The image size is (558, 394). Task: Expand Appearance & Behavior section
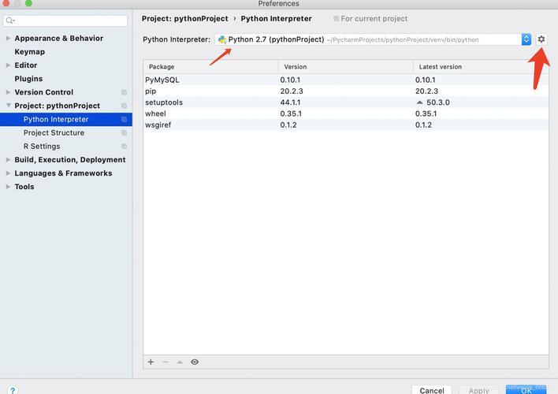8,38
